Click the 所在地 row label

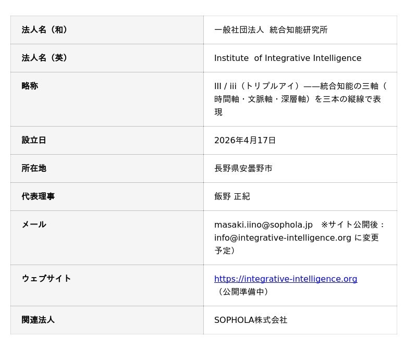click(x=34, y=168)
